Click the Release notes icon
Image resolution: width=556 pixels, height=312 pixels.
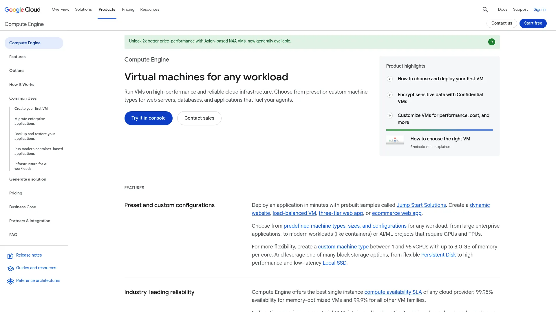point(10,256)
